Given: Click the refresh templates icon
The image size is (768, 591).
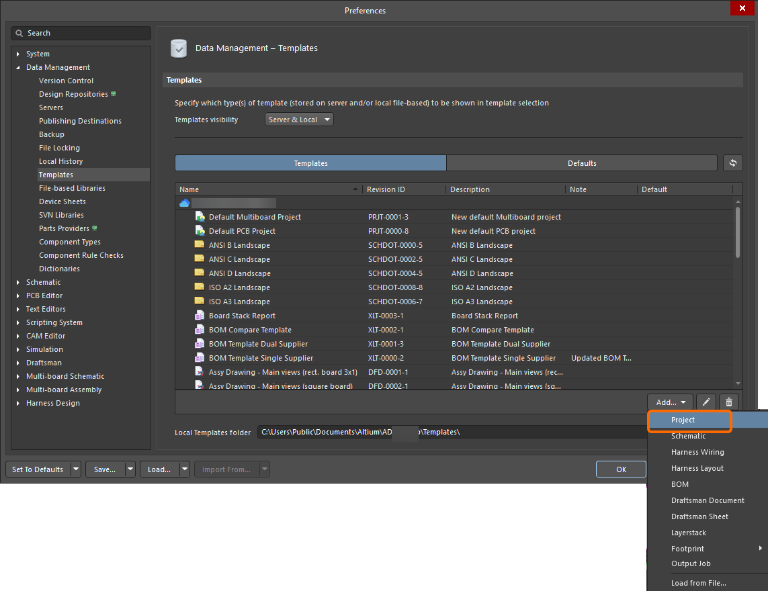Looking at the screenshot, I should tap(733, 163).
